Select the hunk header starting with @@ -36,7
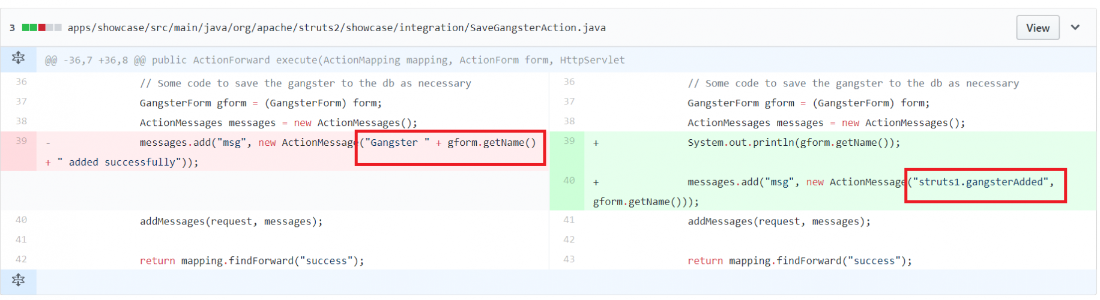 click(334, 60)
